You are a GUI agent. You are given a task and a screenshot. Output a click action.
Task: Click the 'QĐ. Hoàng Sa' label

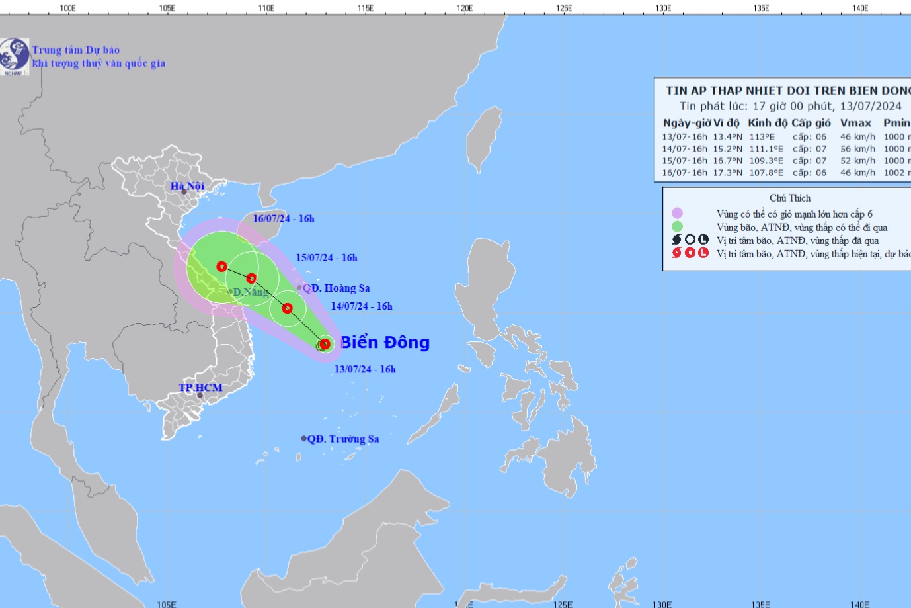click(337, 288)
